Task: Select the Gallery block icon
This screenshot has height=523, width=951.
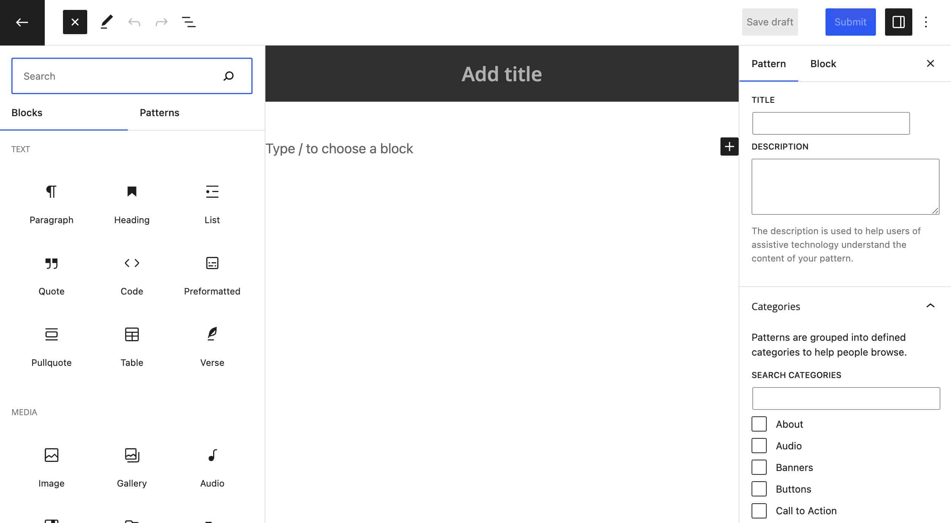Action: [x=131, y=455]
